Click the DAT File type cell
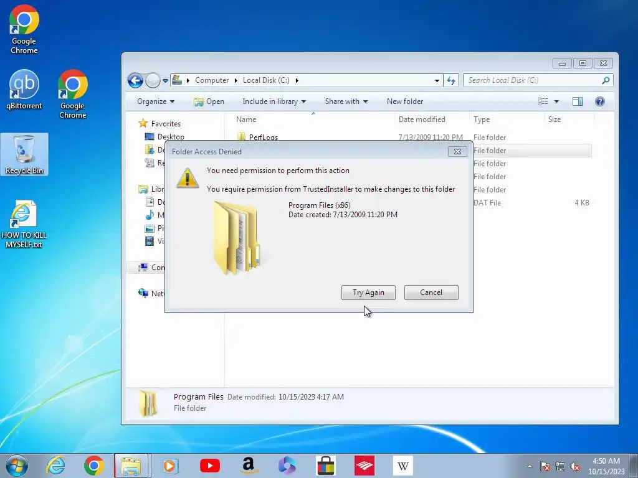638x478 pixels. click(x=487, y=202)
